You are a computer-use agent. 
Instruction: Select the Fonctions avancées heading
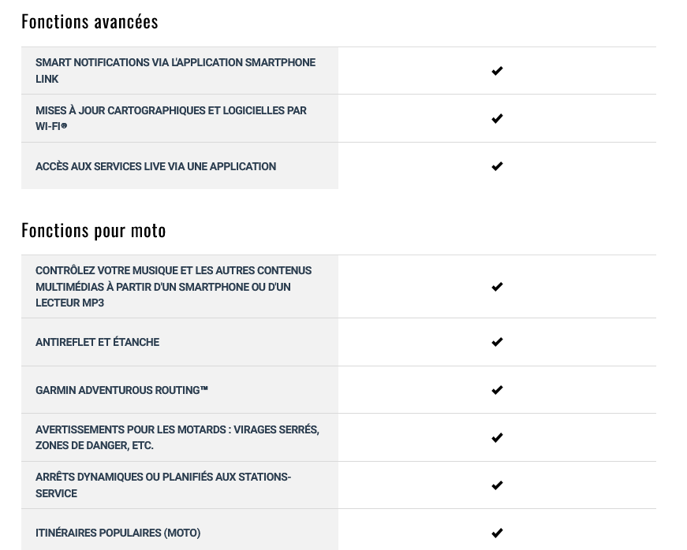click(90, 22)
